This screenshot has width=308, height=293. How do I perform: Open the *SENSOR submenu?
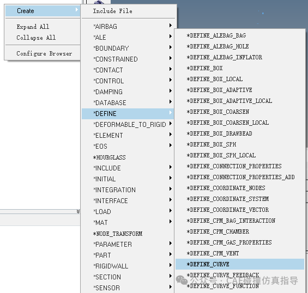point(128,288)
